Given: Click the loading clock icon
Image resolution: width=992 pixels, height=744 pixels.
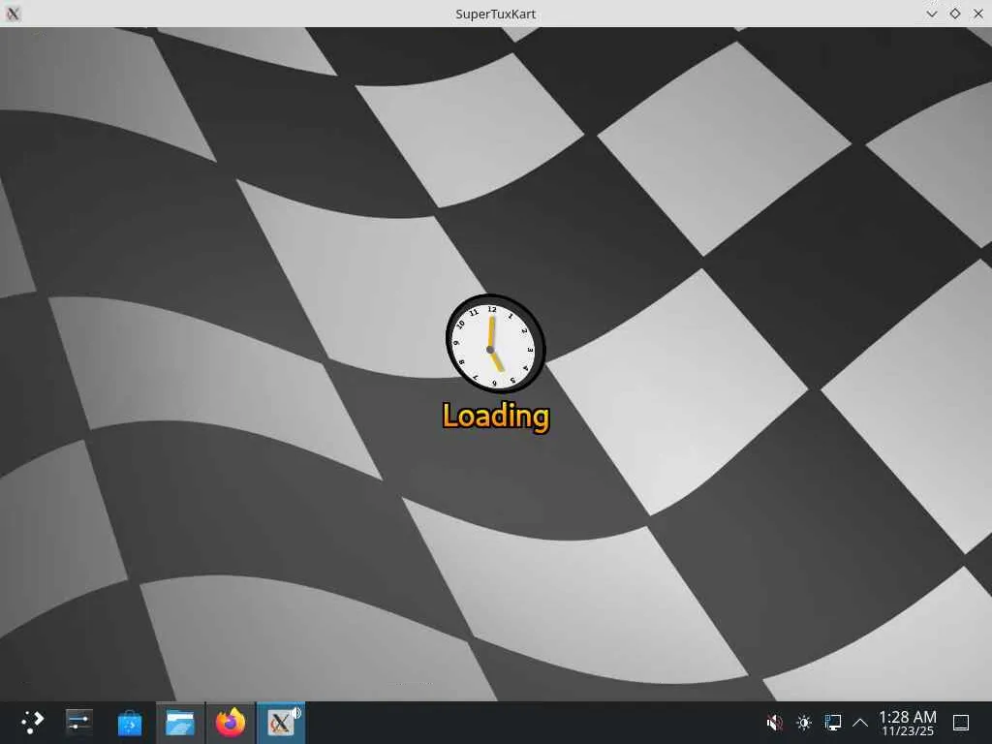Looking at the screenshot, I should [495, 344].
